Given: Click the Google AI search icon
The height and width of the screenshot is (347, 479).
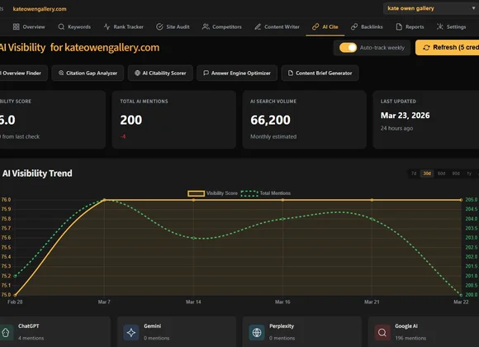Looking at the screenshot, I should pos(382,332).
